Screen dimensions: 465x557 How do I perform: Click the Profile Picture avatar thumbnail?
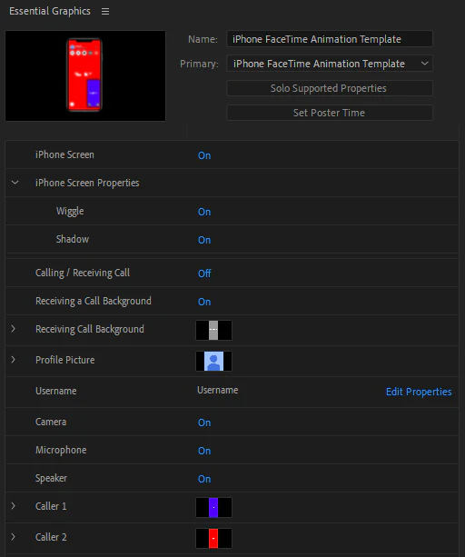pos(213,361)
